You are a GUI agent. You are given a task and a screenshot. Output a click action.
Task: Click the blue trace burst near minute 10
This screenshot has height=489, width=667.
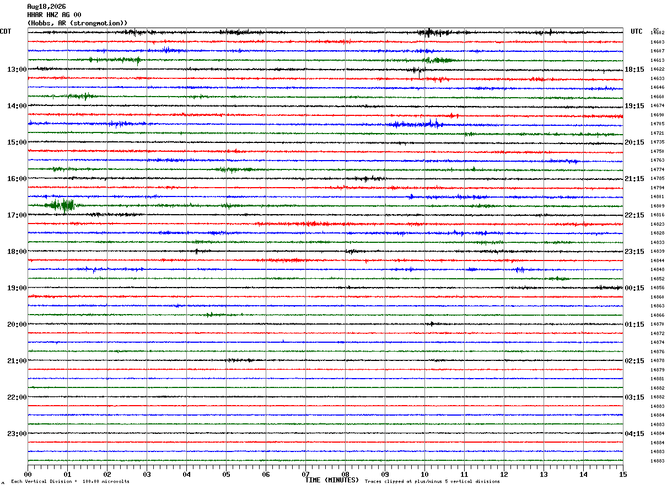click(x=416, y=124)
